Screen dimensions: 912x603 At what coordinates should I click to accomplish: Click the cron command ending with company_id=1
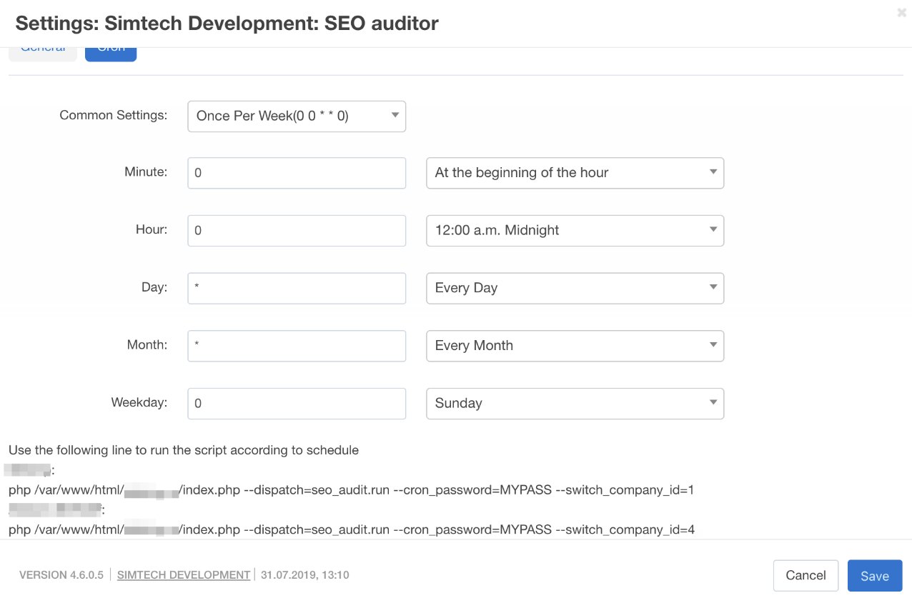(x=352, y=491)
